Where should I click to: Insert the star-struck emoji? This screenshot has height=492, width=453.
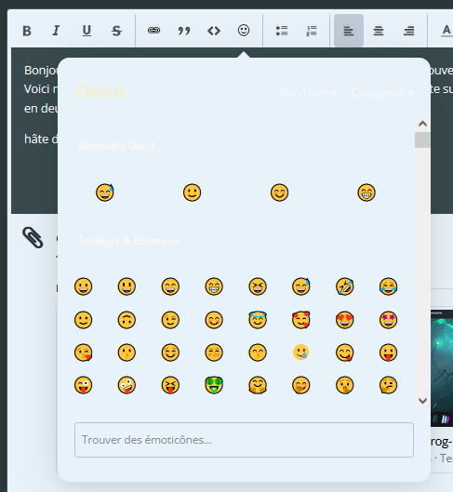pos(389,320)
